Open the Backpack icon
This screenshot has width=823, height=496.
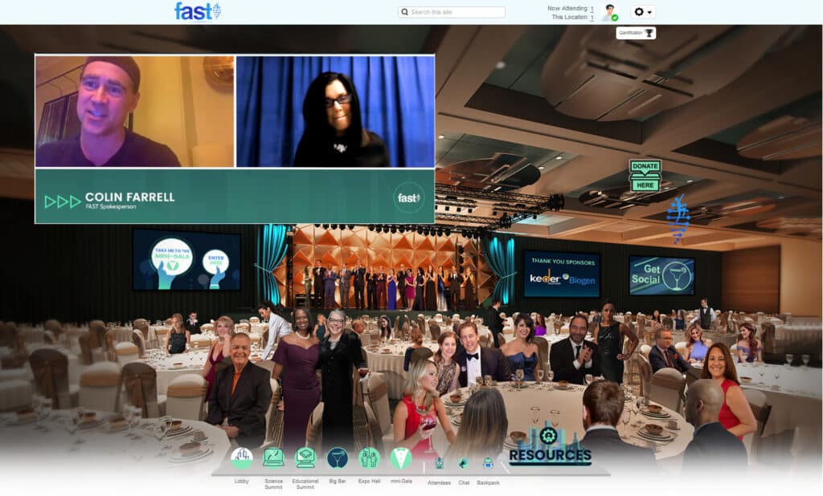pos(488,463)
